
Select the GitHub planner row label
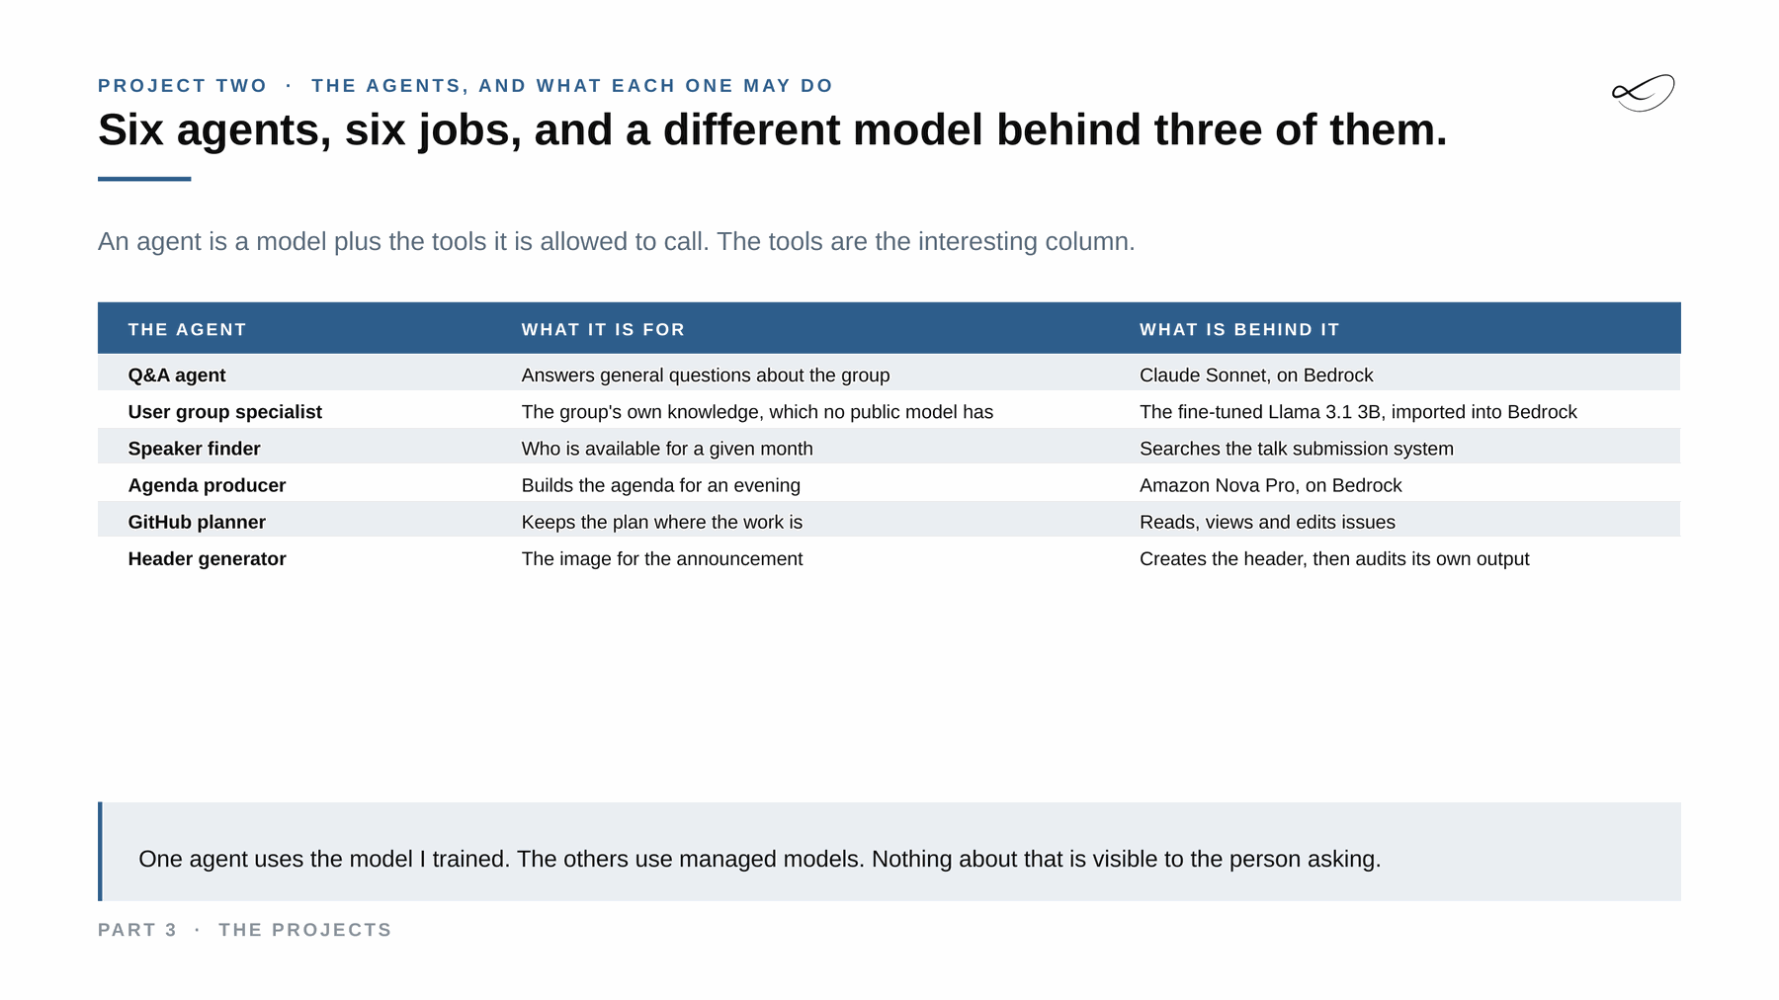tap(197, 522)
